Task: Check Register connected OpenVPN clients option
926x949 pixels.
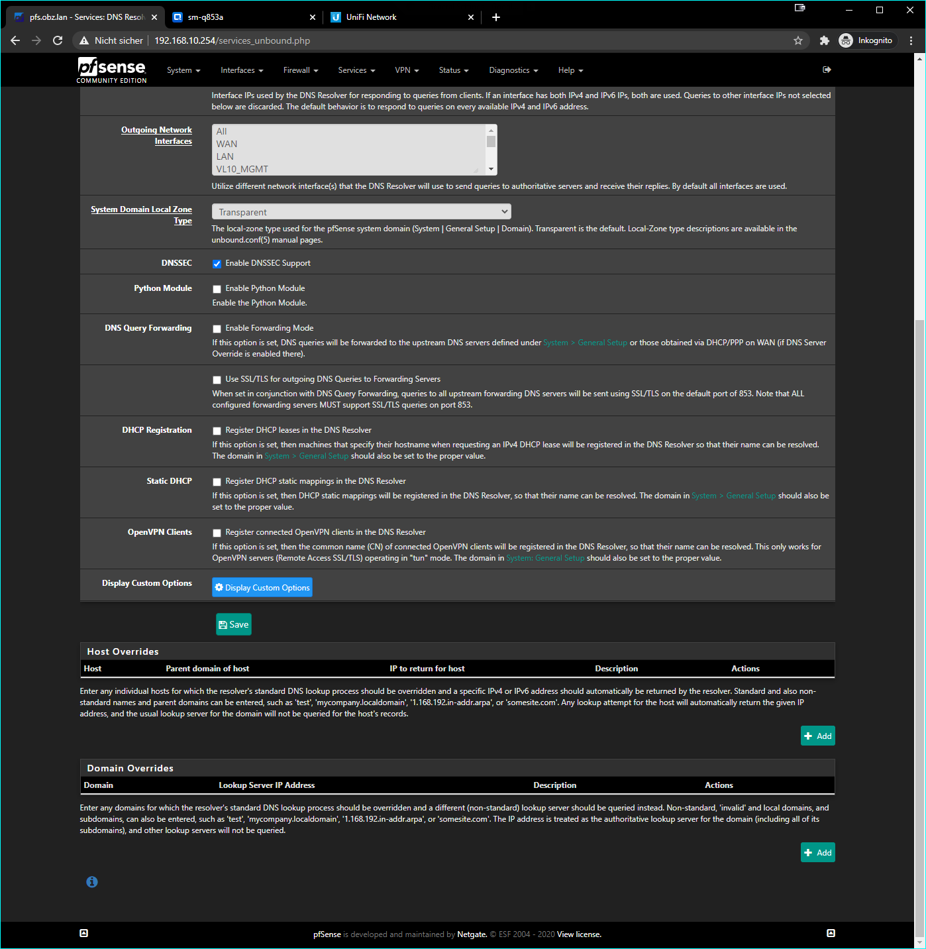Action: click(217, 533)
